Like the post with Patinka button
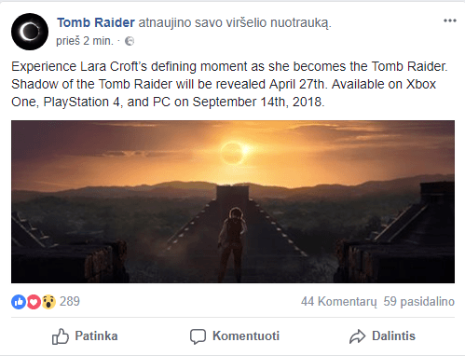465x356 pixels. [x=85, y=336]
